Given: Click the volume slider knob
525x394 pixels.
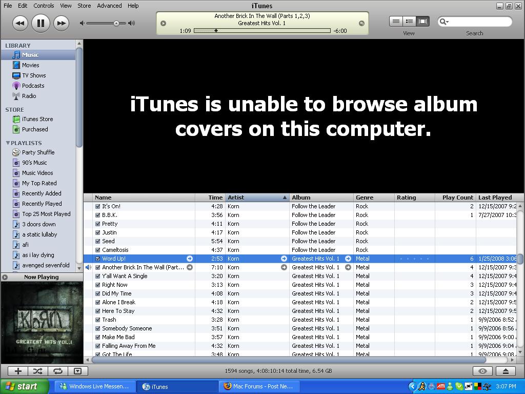Looking at the screenshot, I should coord(116,23).
